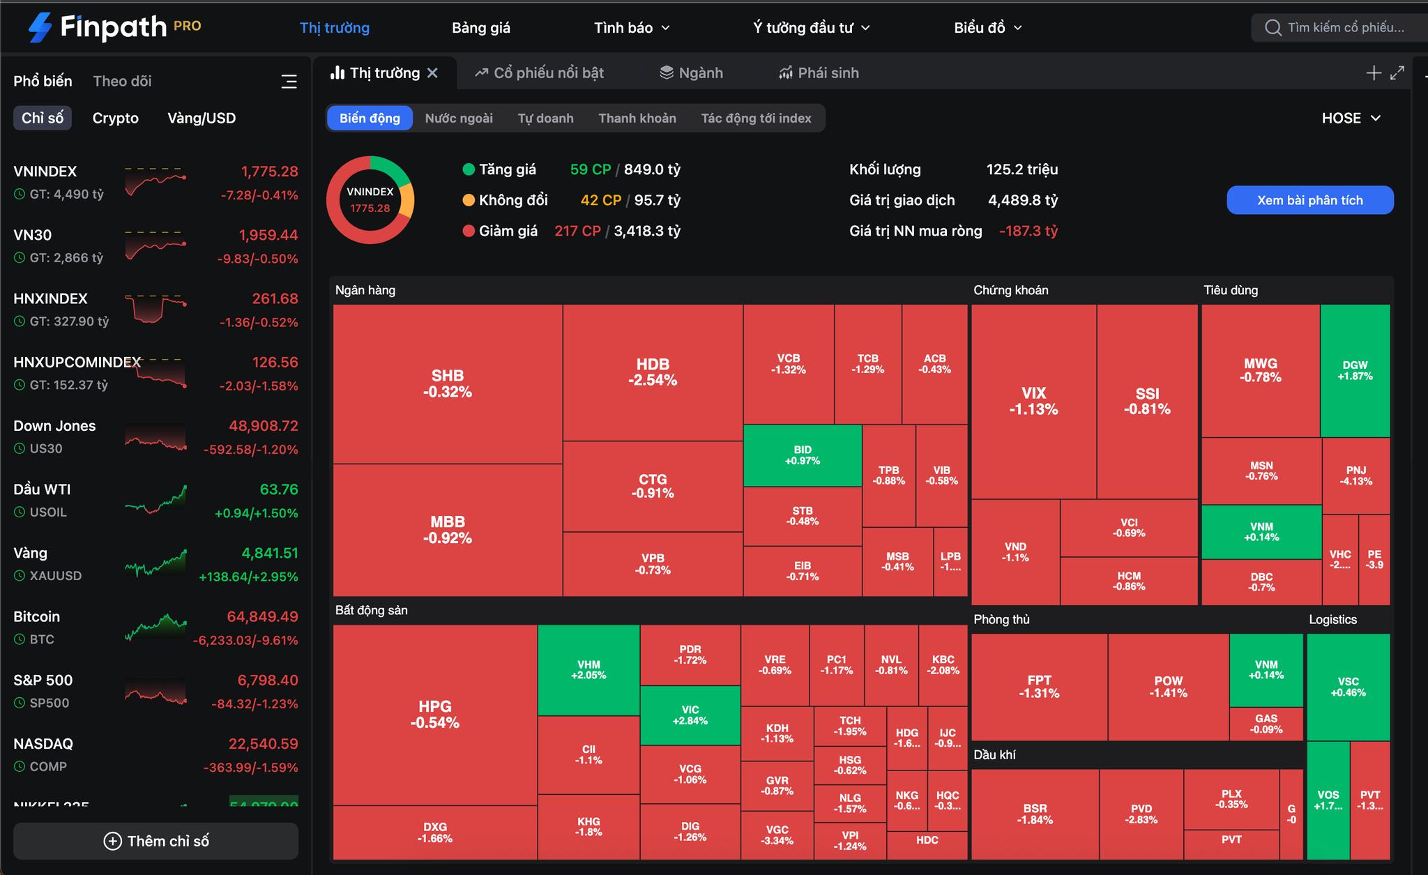Expand the Ý tưởng đầu tư menu

(812, 28)
